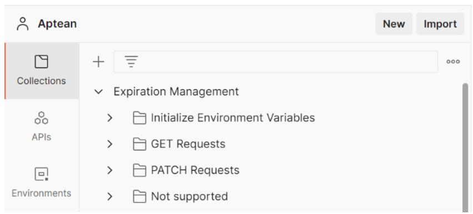
Task: Expand the GET Requests folder chevron
Action: tap(110, 144)
